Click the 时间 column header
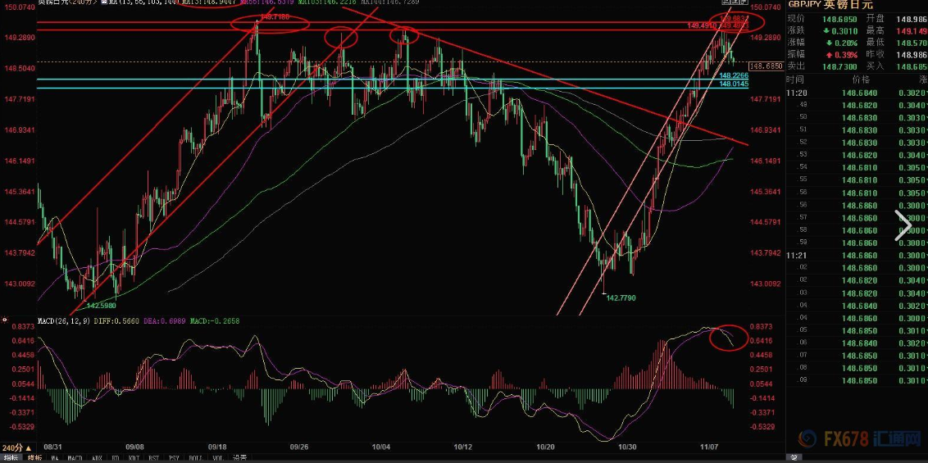Image resolution: width=928 pixels, height=463 pixels. (795, 79)
